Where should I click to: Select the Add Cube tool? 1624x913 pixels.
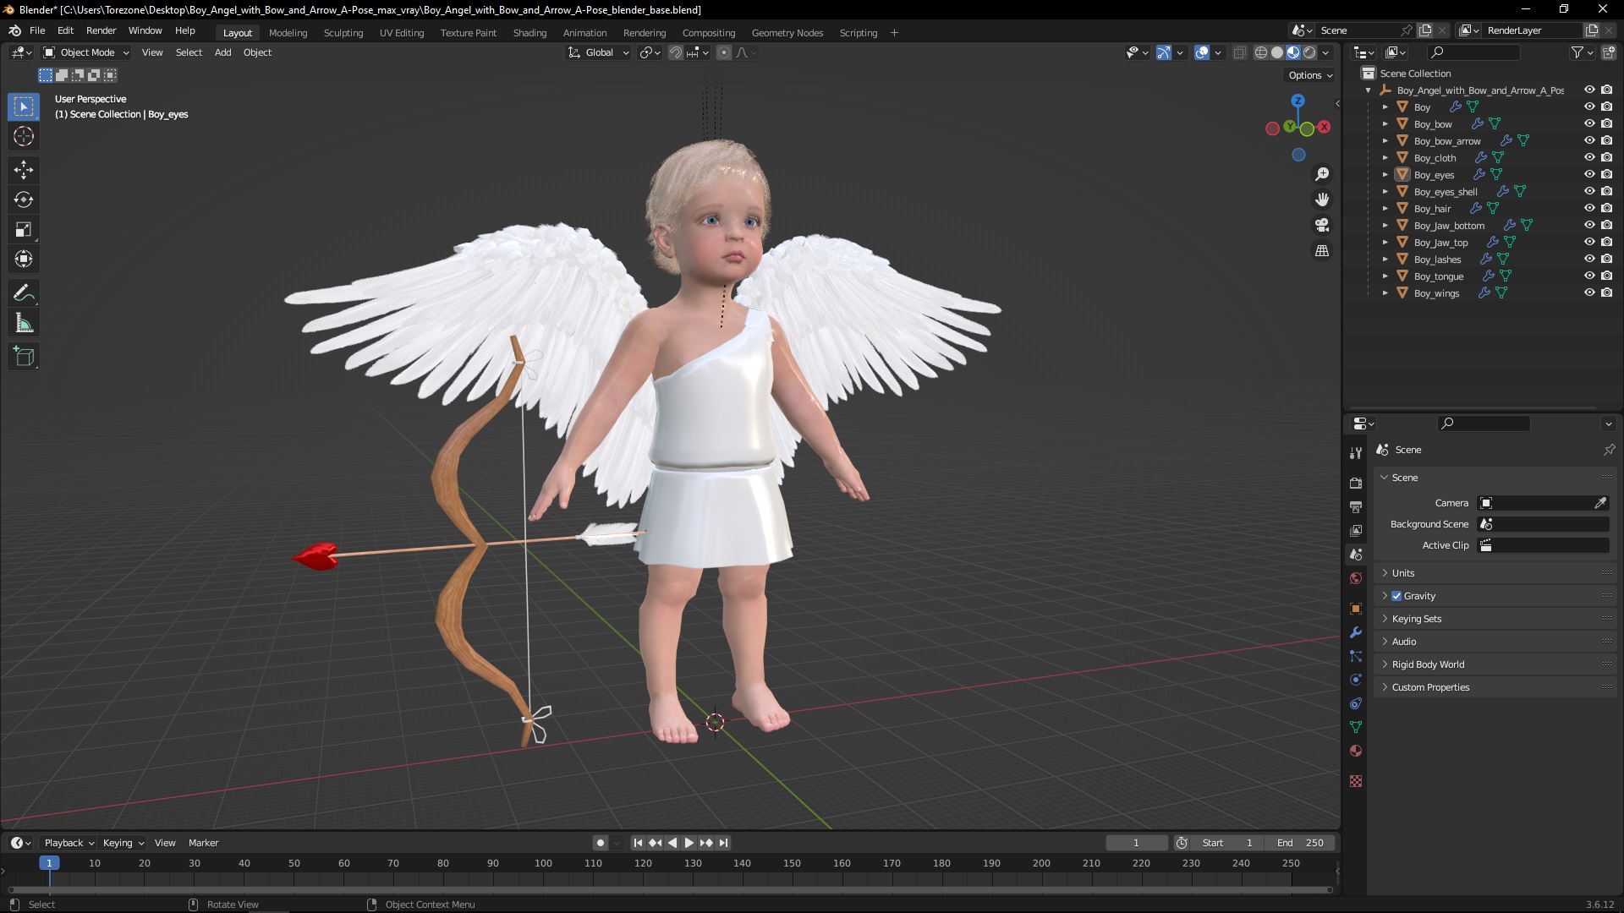pos(24,357)
